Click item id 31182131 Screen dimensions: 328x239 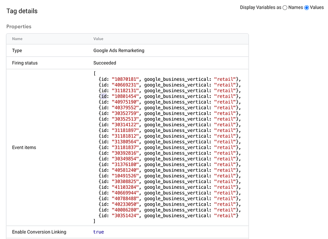(x=125, y=91)
